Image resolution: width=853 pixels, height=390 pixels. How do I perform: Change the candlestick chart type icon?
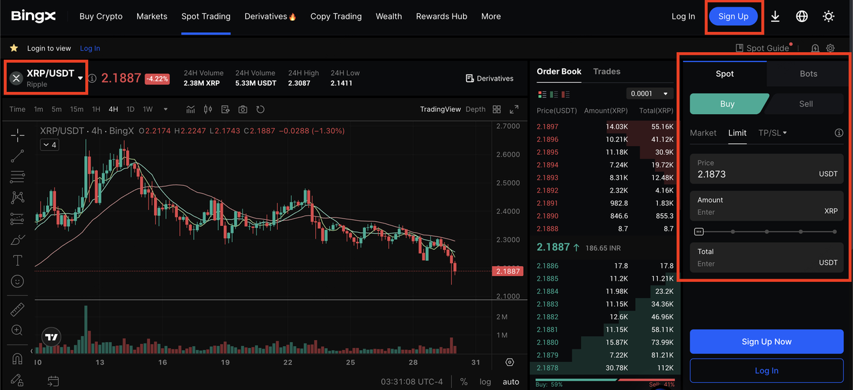pyautogui.click(x=208, y=109)
